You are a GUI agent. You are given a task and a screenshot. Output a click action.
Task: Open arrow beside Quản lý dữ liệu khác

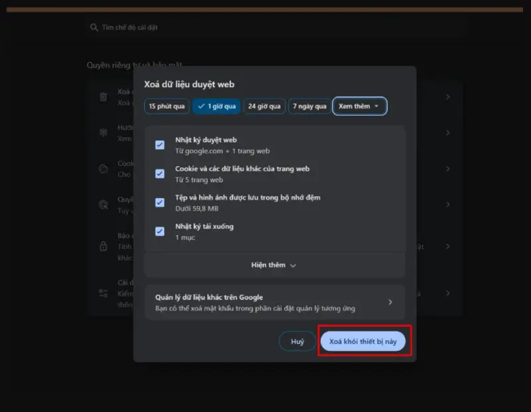tap(390, 302)
